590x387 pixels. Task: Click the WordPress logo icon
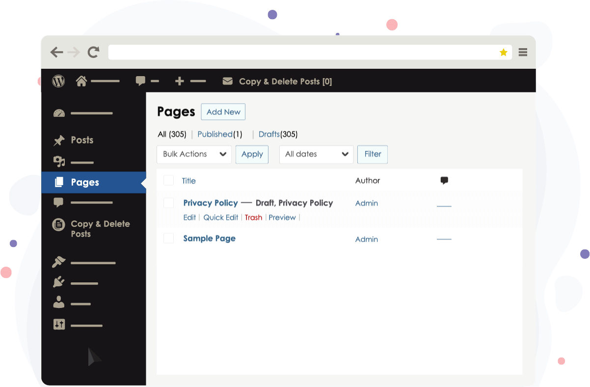tap(58, 81)
